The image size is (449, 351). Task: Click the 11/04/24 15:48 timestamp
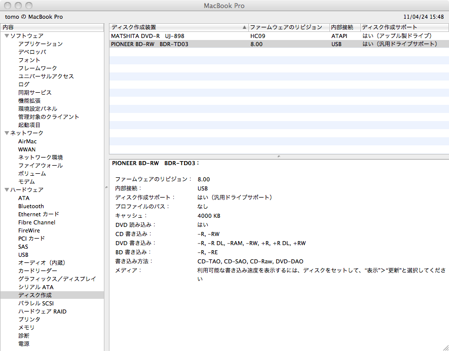(x=424, y=17)
